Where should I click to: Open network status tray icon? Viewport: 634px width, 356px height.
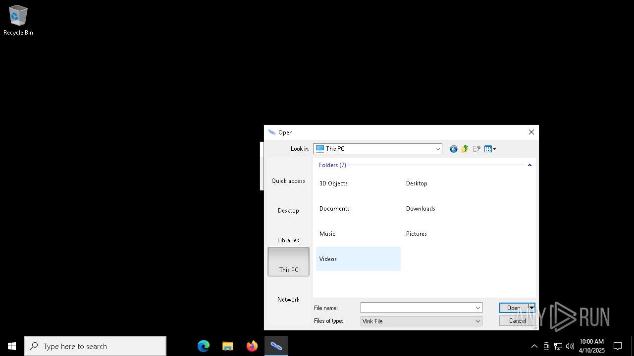pyautogui.click(x=558, y=346)
